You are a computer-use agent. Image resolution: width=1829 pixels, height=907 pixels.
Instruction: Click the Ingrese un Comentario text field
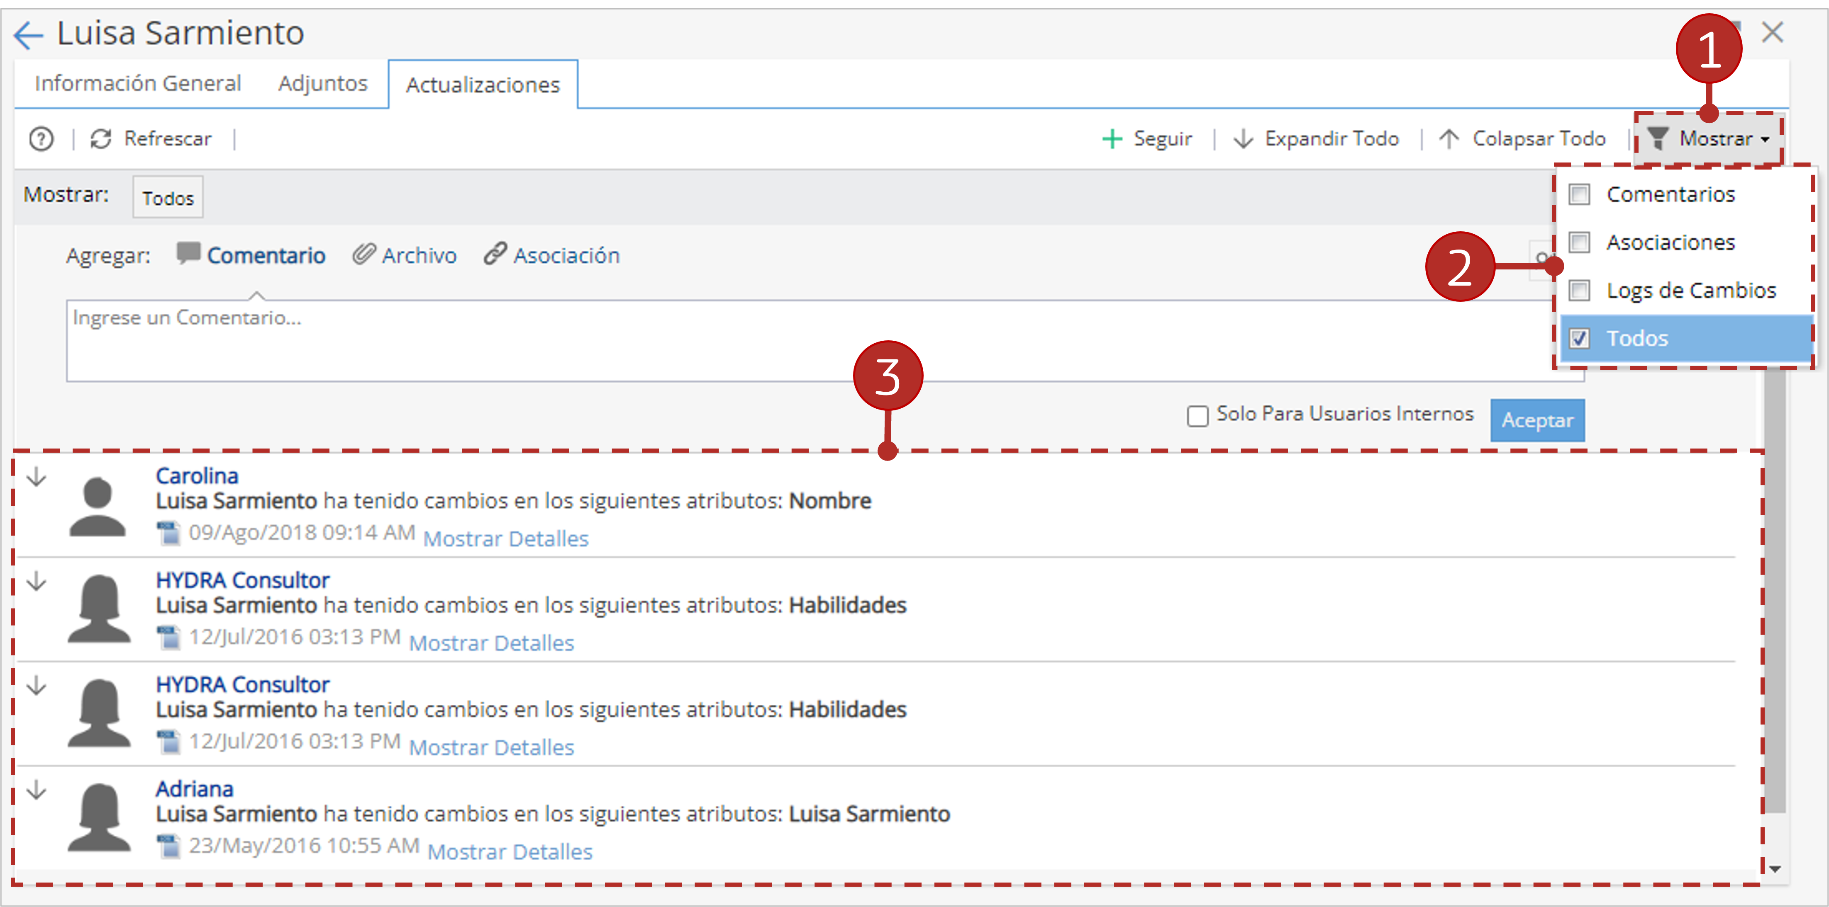click(x=825, y=341)
